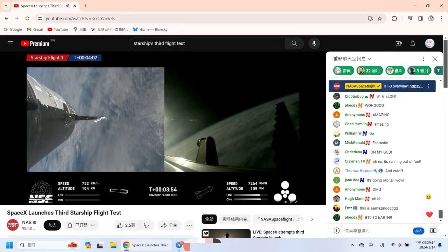Expand the chat mode dropdown
The image size is (448, 252).
point(352,59)
